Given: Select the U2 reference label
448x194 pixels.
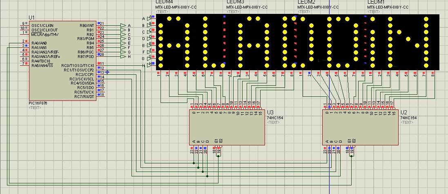Looking at the screenshot, I should point(404,113).
